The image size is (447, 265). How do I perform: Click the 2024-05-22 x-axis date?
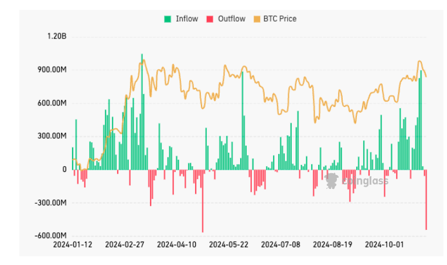tap(228, 244)
